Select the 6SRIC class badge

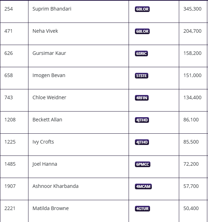pyautogui.click(x=141, y=53)
